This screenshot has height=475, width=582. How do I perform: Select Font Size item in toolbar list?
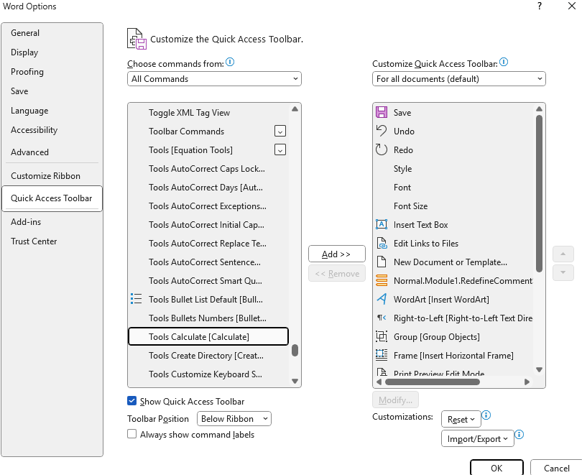[453, 206]
